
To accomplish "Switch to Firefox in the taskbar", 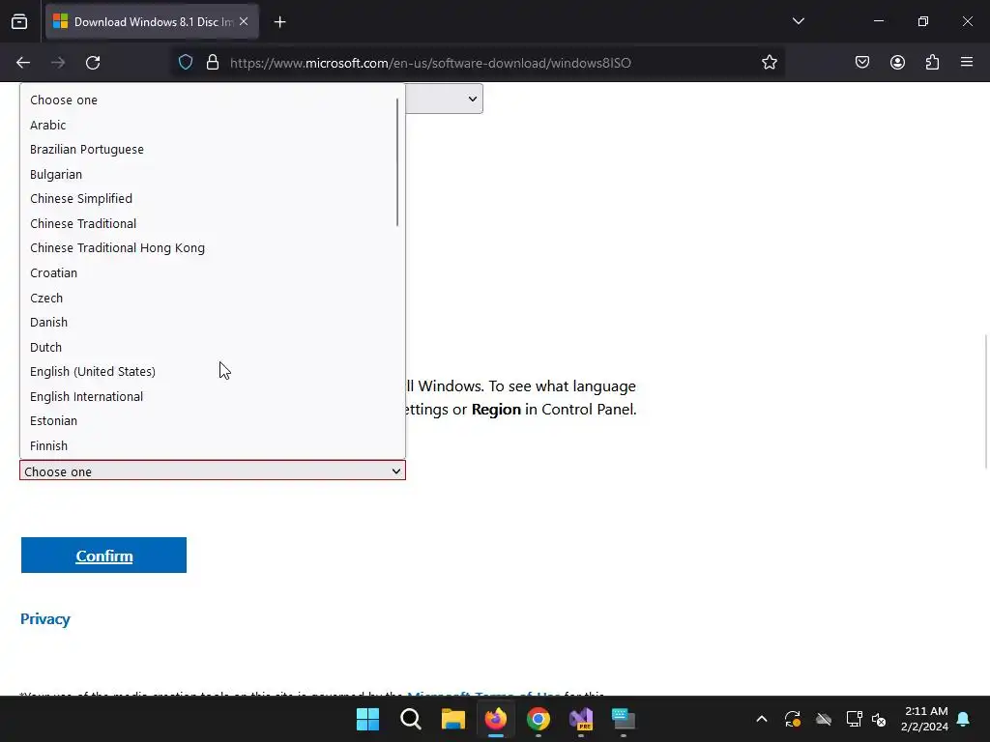I will point(496,719).
